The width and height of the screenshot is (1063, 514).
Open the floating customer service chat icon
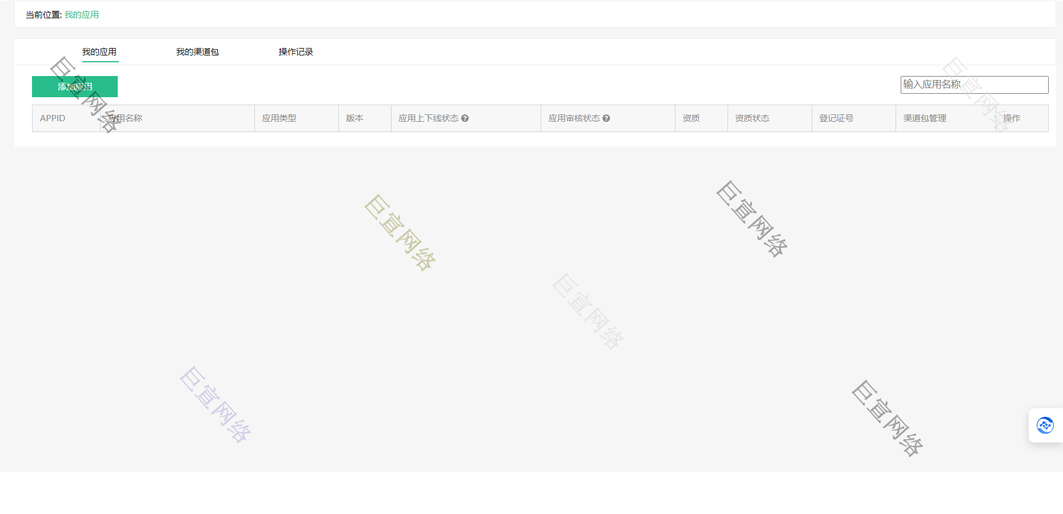(1045, 425)
